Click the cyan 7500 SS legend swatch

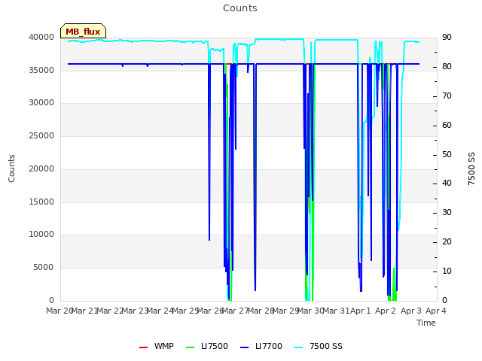[x=299, y=347]
